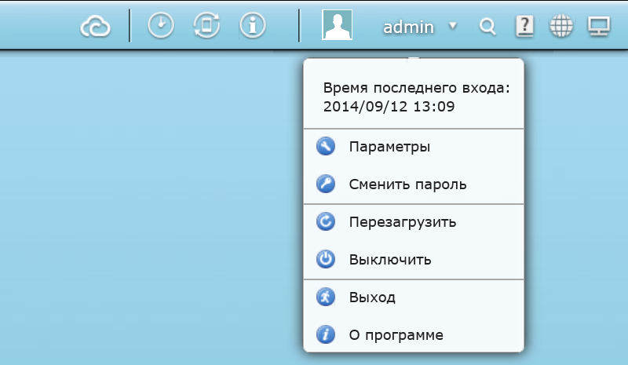The width and height of the screenshot is (628, 365).
Task: Click the wrench icon beside Параметры
Action: [326, 146]
